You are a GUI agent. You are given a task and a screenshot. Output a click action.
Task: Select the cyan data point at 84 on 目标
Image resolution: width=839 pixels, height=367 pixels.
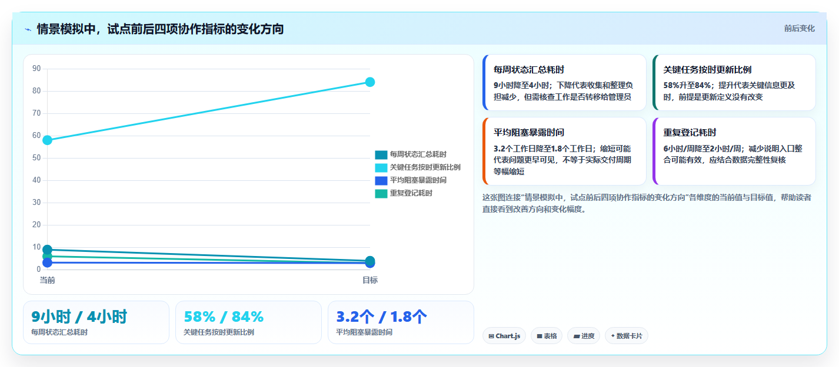pyautogui.click(x=370, y=82)
